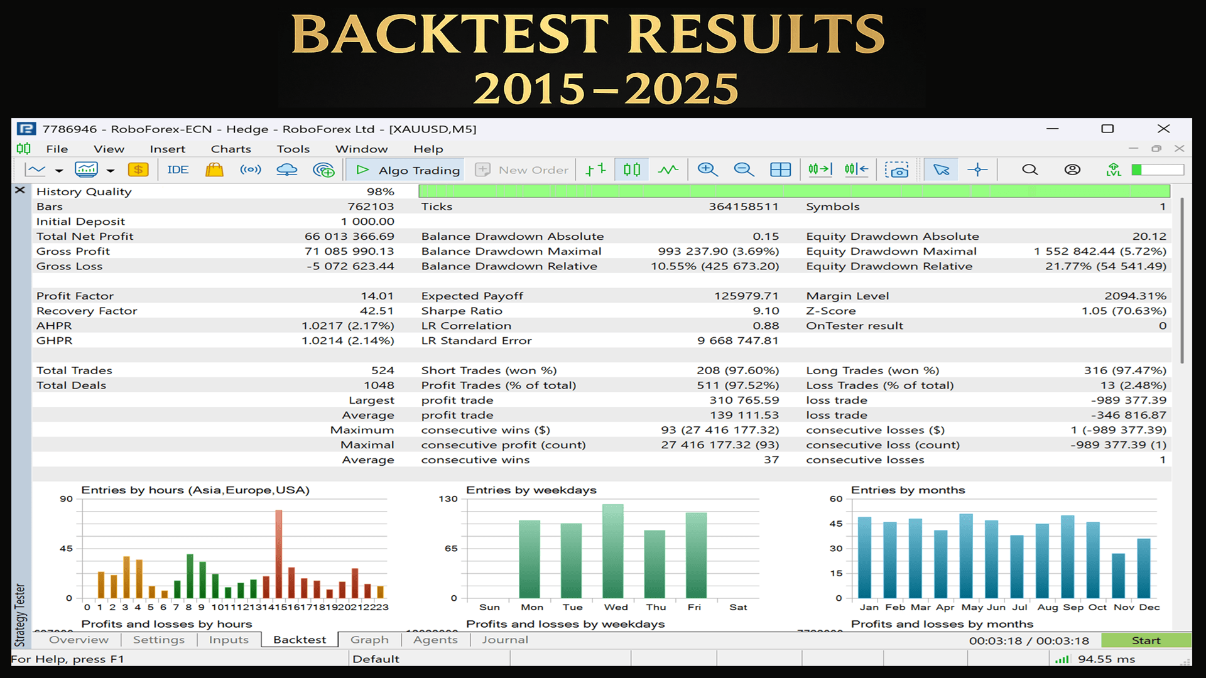The height and width of the screenshot is (678, 1206).
Task: Click the tile windows grid icon
Action: point(780,169)
